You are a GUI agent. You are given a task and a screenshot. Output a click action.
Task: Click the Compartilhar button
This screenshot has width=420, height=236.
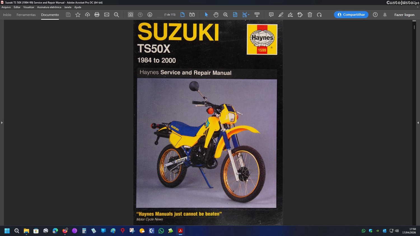(x=351, y=15)
